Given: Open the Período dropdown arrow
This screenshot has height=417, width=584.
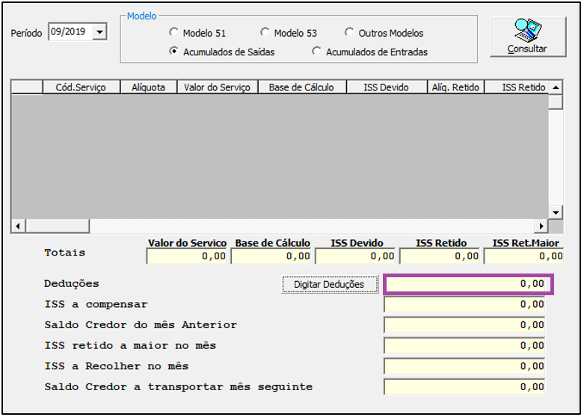Looking at the screenshot, I should [100, 31].
